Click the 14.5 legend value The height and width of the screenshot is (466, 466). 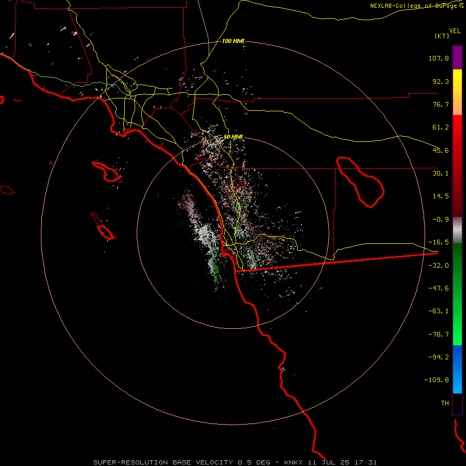pyautogui.click(x=441, y=196)
